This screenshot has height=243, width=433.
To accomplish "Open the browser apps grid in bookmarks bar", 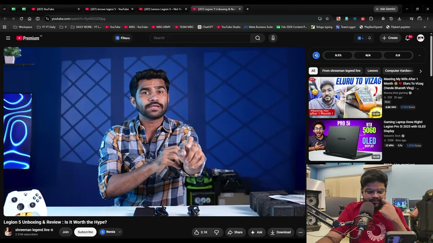I will (x=4, y=27).
